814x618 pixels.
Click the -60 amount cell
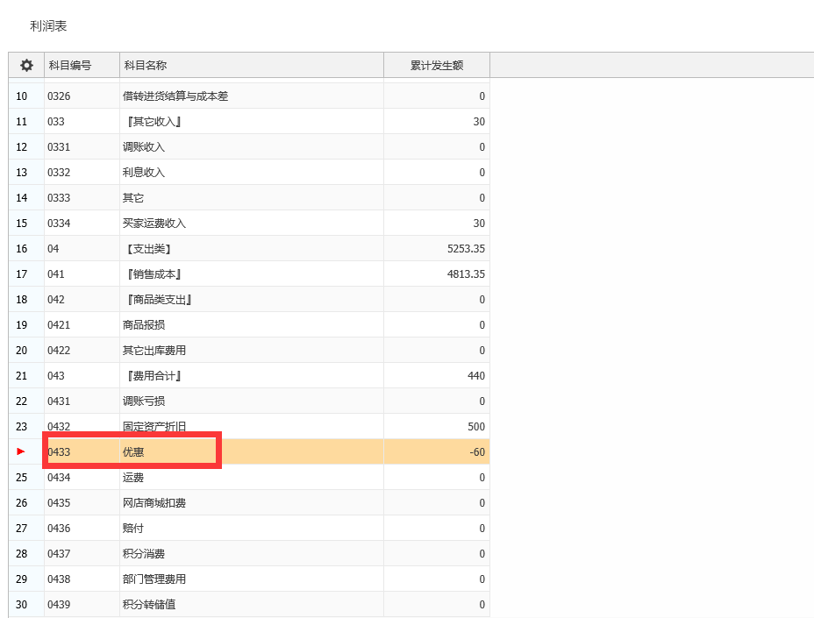tap(437, 452)
